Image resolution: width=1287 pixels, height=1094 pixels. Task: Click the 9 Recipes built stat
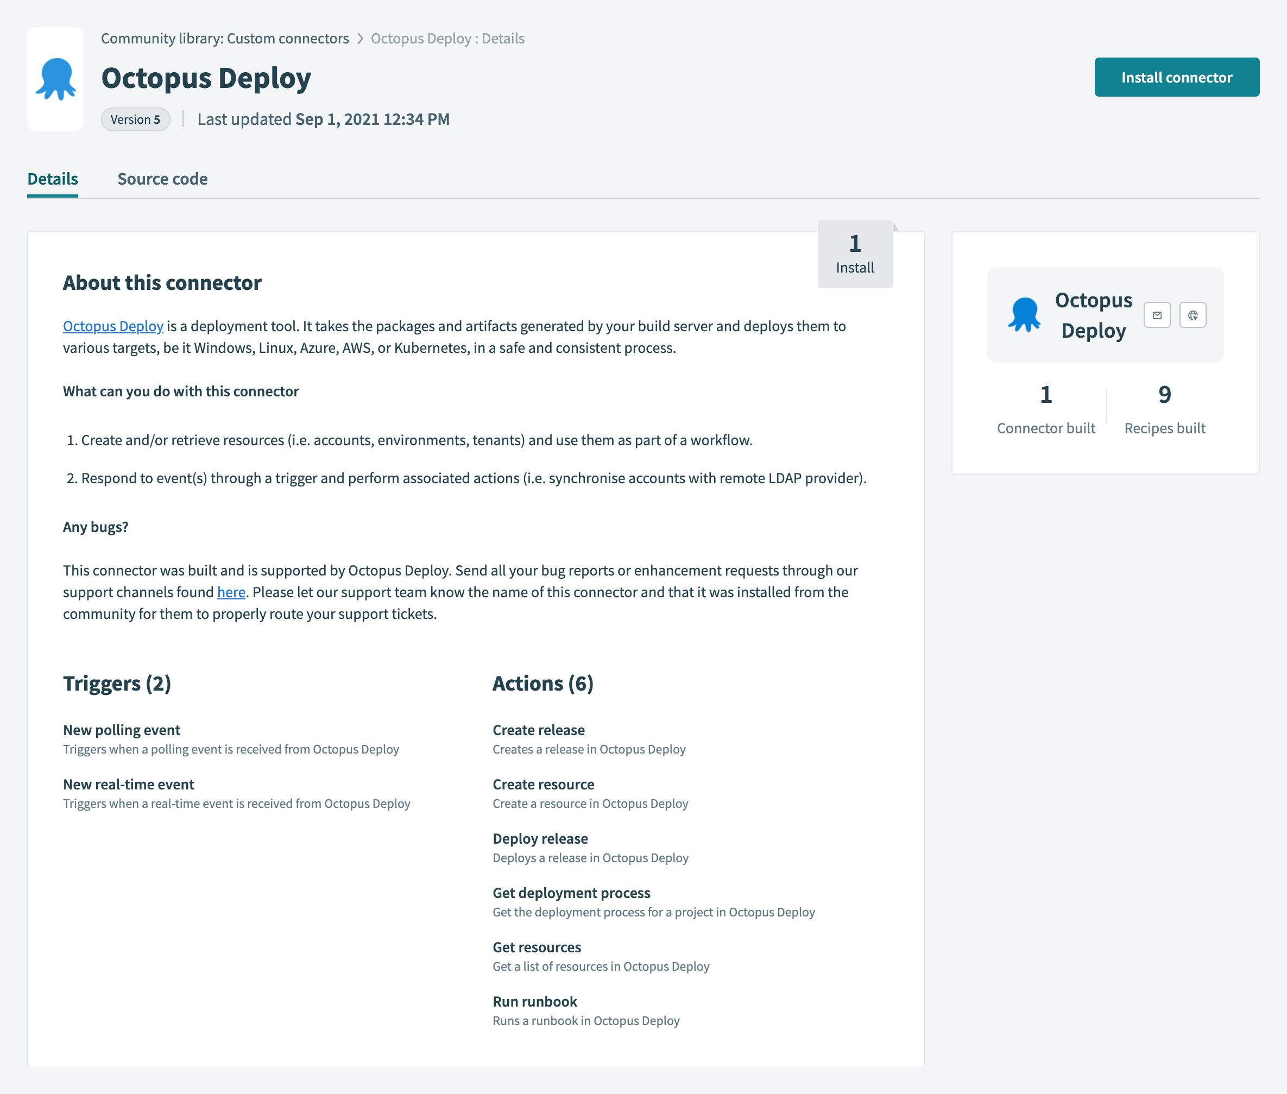coord(1164,409)
